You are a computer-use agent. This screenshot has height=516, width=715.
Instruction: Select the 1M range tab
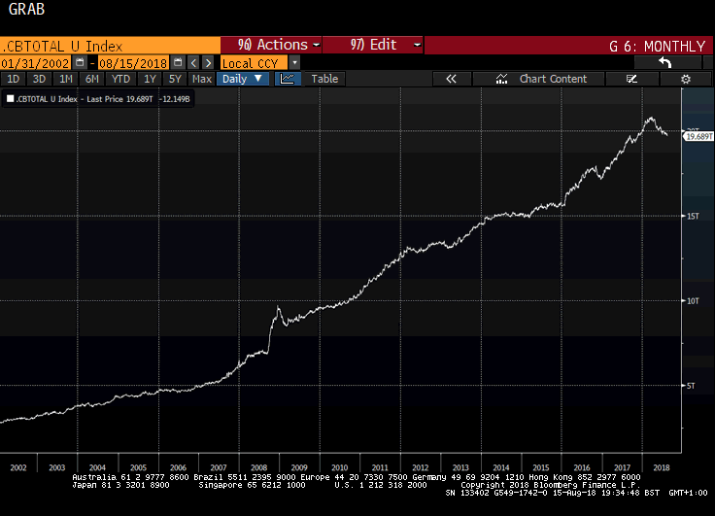[66, 79]
